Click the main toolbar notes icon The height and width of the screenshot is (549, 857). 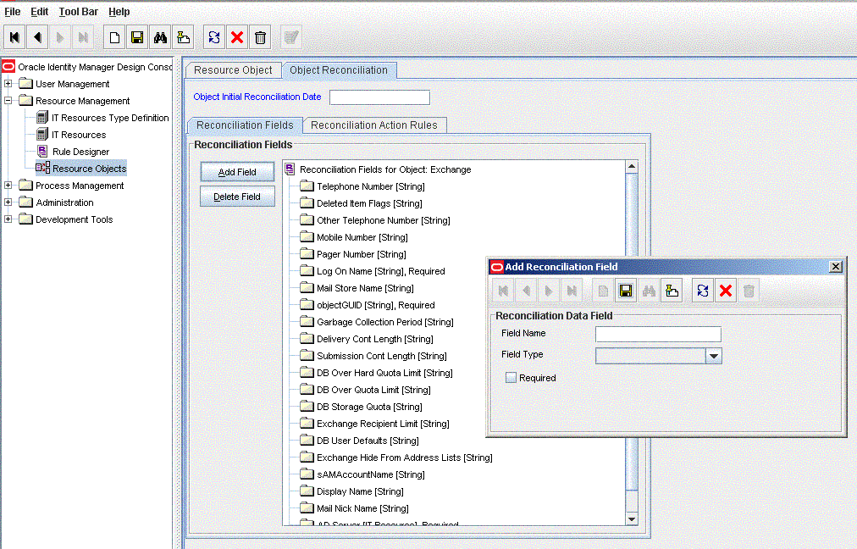tap(183, 37)
